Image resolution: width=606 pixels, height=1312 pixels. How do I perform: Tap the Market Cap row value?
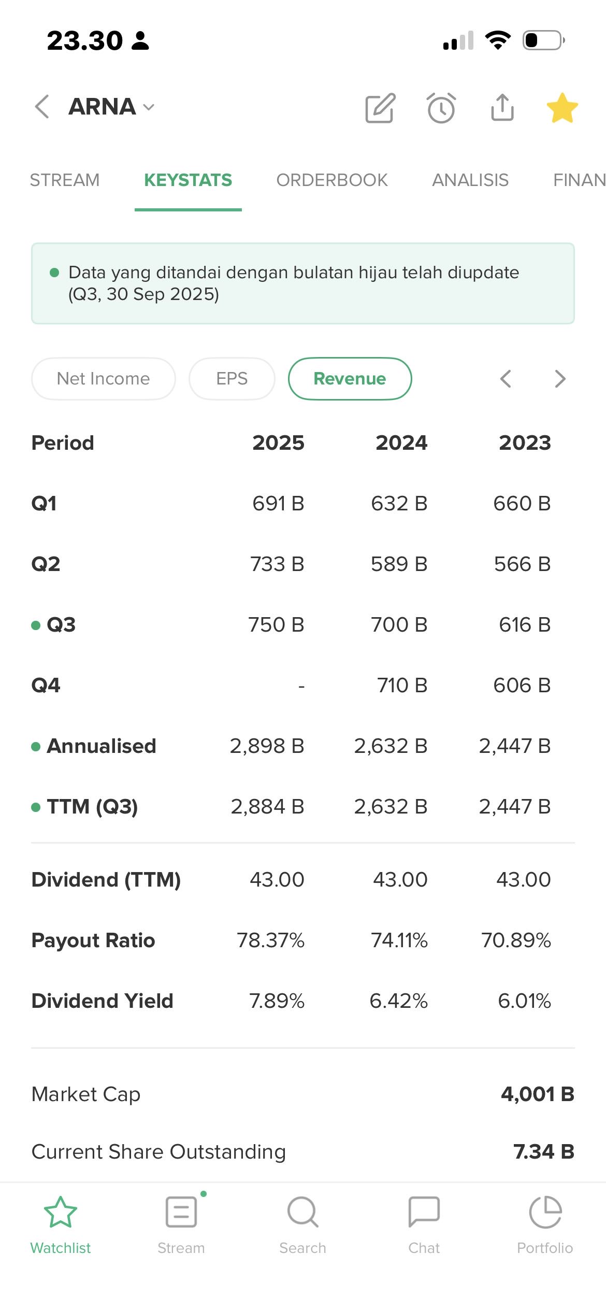pyautogui.click(x=537, y=1094)
